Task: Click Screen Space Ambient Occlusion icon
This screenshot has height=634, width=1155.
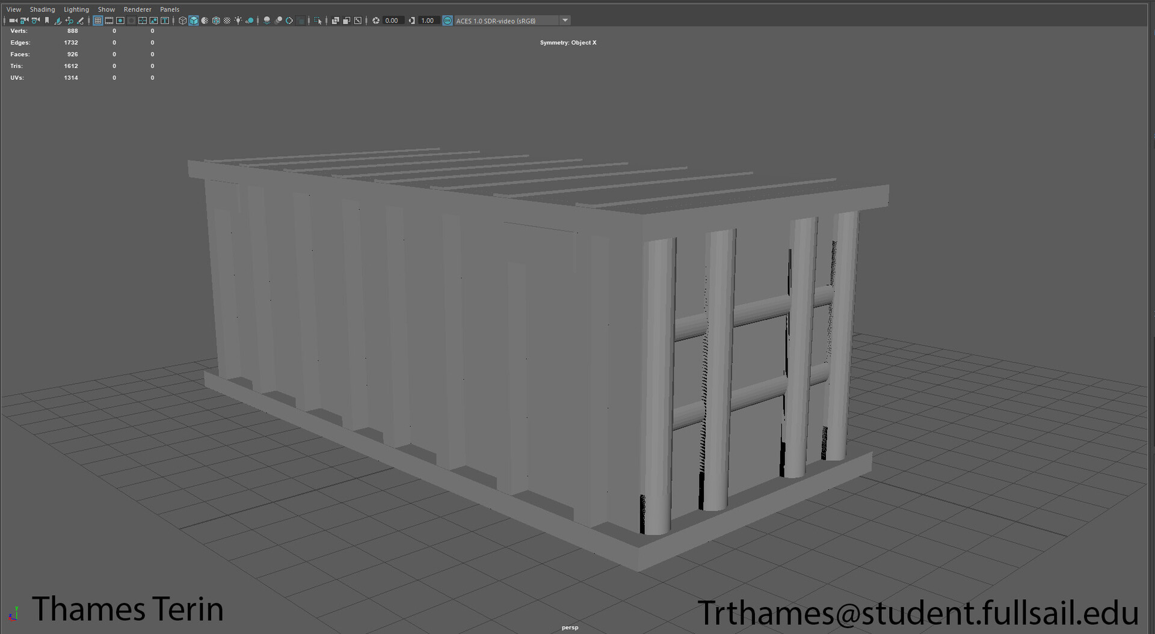Action: 266,20
